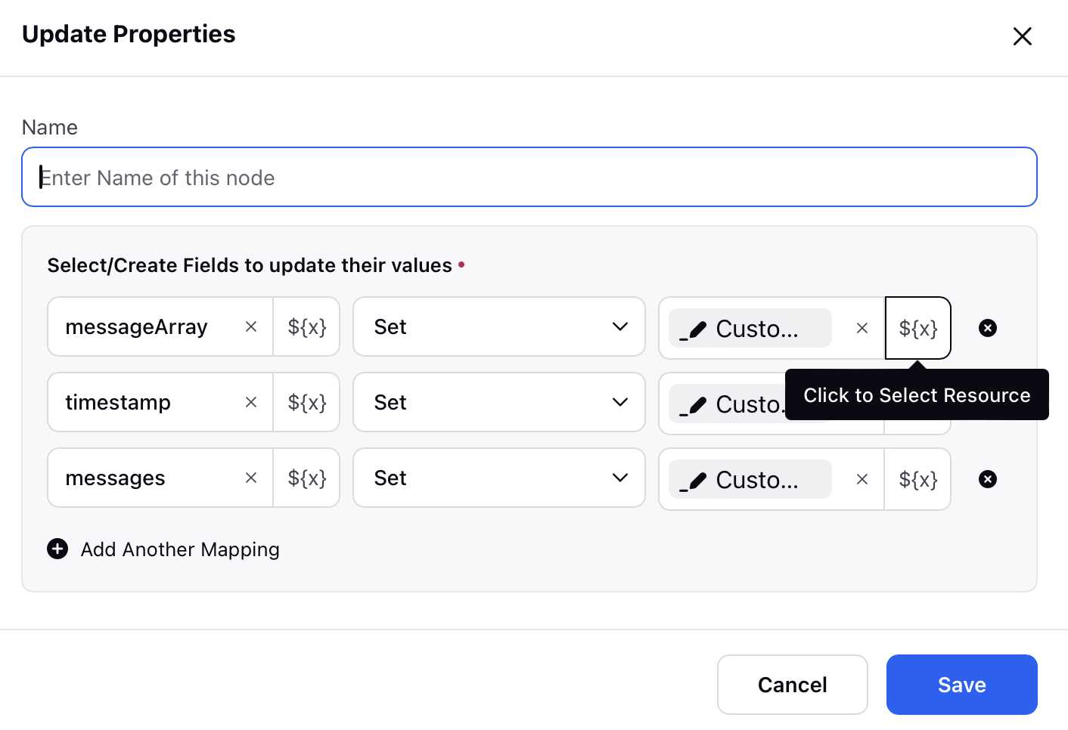The height and width of the screenshot is (730, 1068).
Task: Expand Set operation dropdown for messages
Action: [x=499, y=478]
